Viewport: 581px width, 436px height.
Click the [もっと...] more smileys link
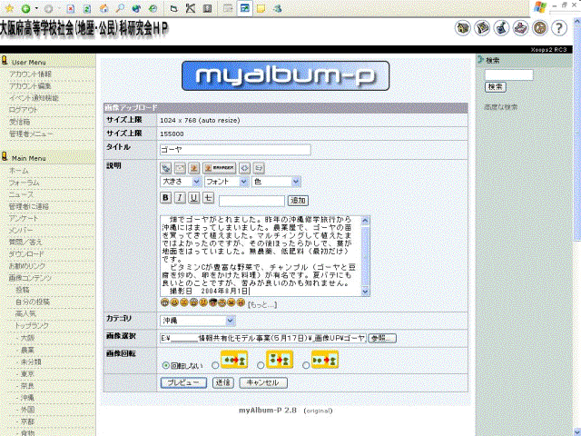[x=262, y=305]
